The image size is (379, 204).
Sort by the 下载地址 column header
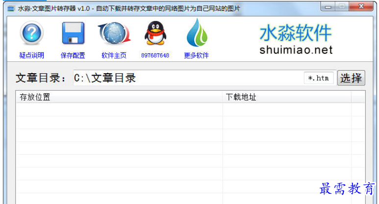[x=287, y=97]
